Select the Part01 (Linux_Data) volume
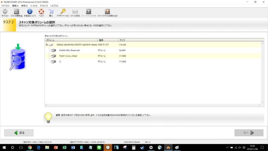Viewport: 268px width, 151px height. tap(68, 56)
